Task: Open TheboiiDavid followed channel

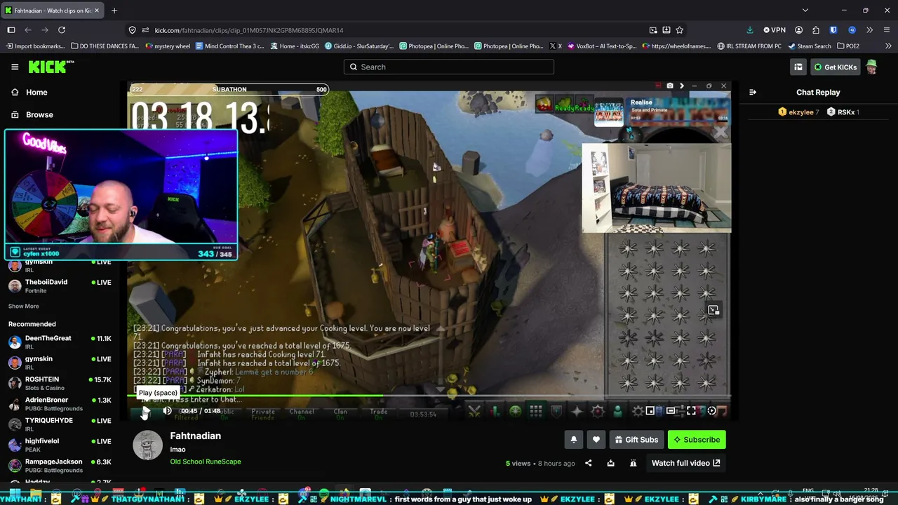Action: pos(60,286)
